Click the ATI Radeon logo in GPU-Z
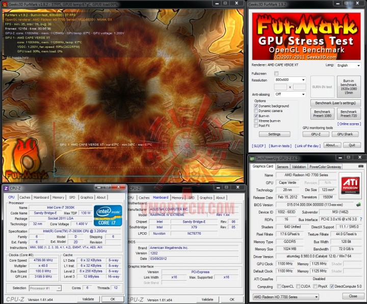Viewport: 367px width, 304px height. tap(350, 185)
